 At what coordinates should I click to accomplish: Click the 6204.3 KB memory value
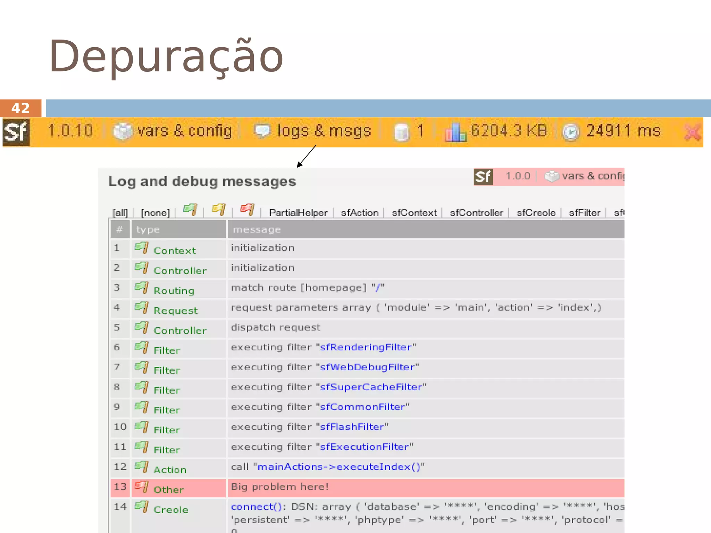pyautogui.click(x=509, y=131)
